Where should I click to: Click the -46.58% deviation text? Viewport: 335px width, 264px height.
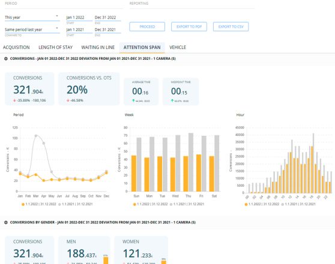click(x=76, y=101)
